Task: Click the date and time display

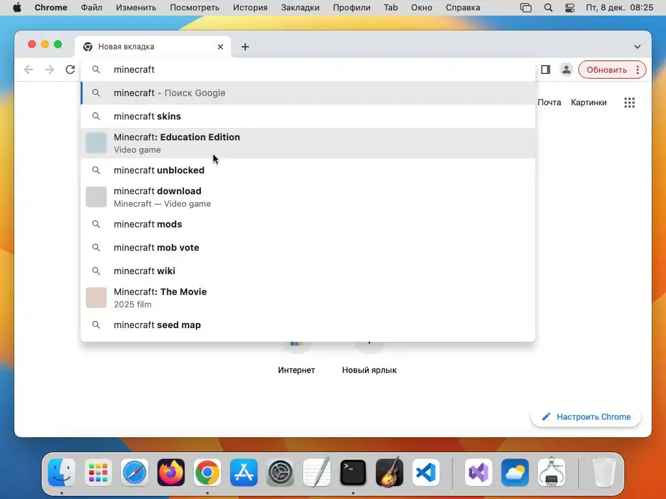Action: click(x=620, y=8)
